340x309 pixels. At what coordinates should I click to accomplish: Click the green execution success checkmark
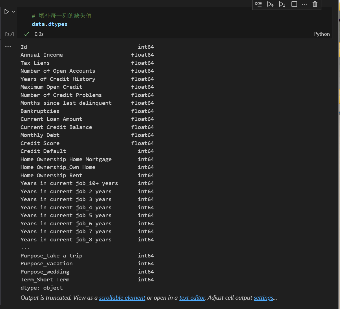point(26,34)
